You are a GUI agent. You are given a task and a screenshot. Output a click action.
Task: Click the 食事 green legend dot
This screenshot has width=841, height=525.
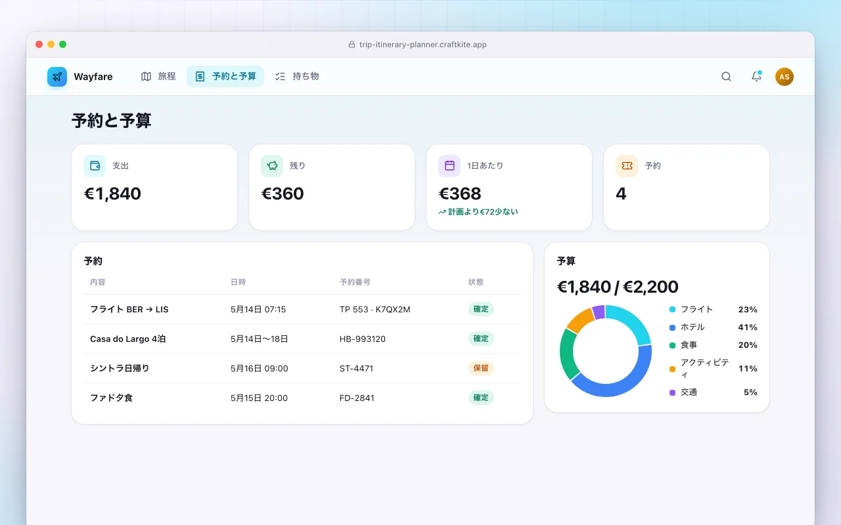pos(672,345)
